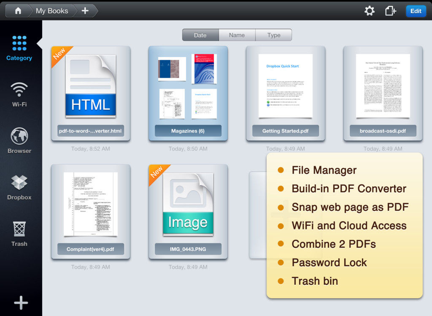Open the Trash bin in the sidebar

coord(19,234)
